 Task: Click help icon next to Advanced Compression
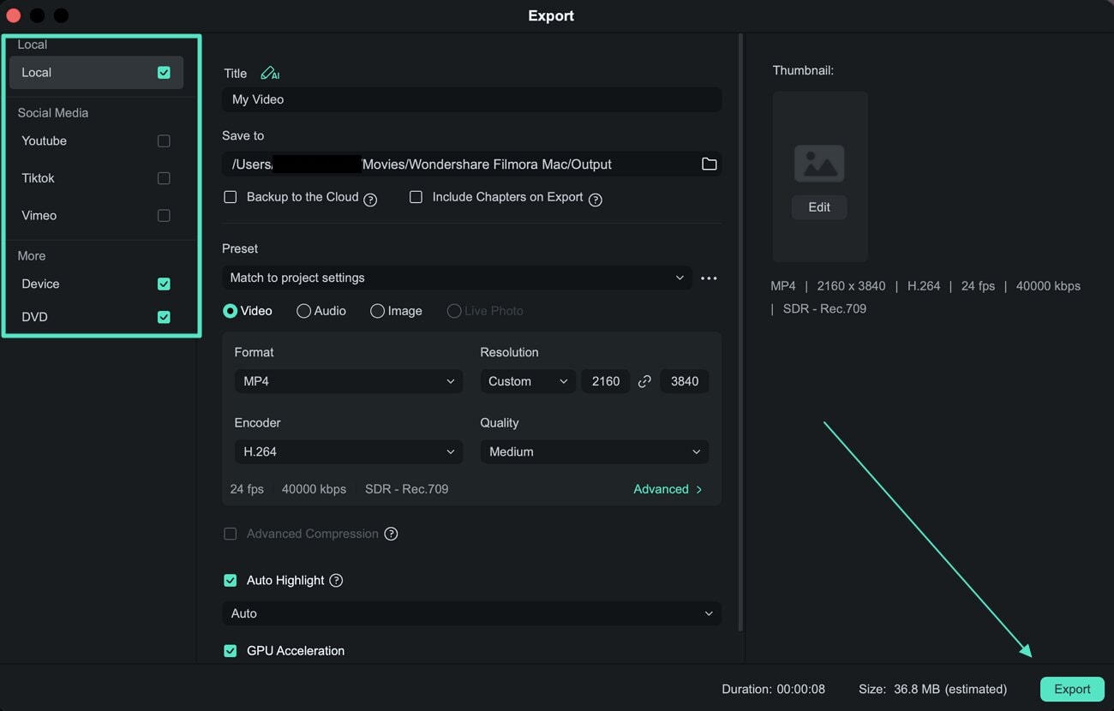click(391, 534)
